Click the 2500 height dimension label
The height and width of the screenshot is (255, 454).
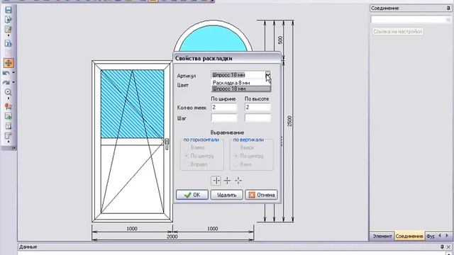click(x=289, y=121)
